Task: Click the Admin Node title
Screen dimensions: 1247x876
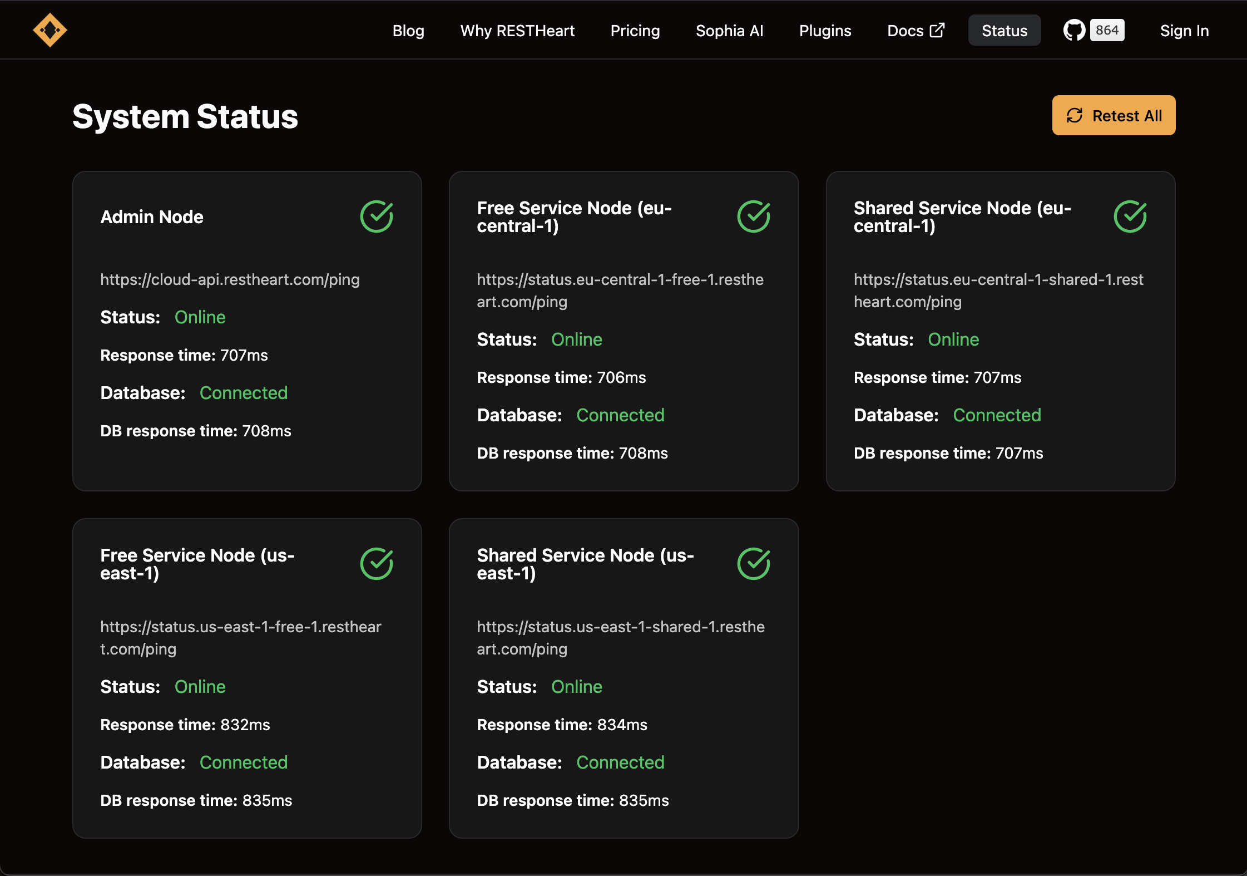Action: pos(152,217)
